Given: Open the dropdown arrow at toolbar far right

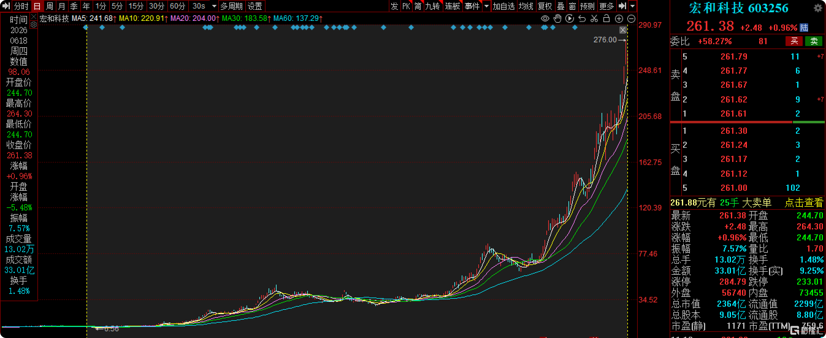Looking at the screenshot, I should pyautogui.click(x=632, y=6).
